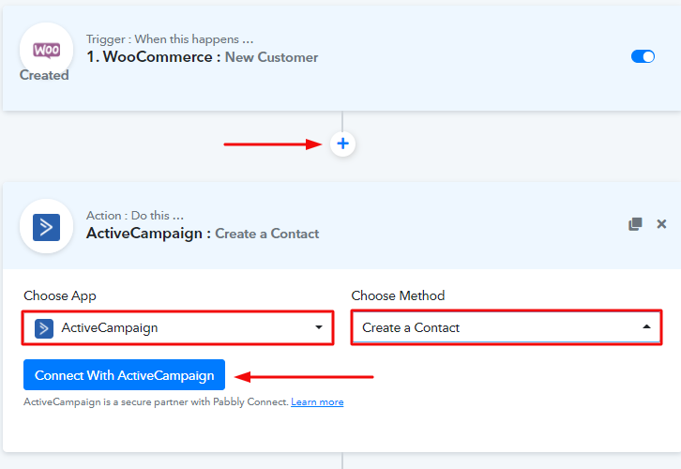This screenshot has width=681, height=469.
Task: Click Connect With ActiveCampaign button
Action: (x=124, y=375)
